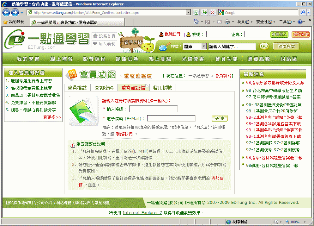Click the 電子信箱 (E-Mail) input field
Screen dimensions: 314x226
[x=171, y=119]
